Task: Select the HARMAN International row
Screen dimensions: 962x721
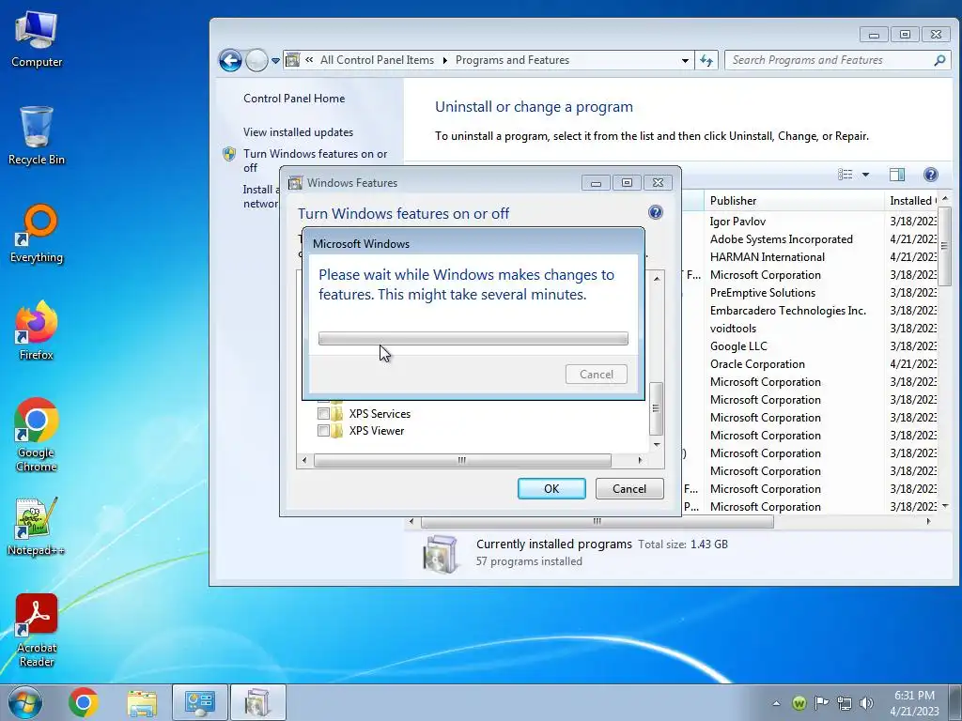Action: (x=767, y=257)
